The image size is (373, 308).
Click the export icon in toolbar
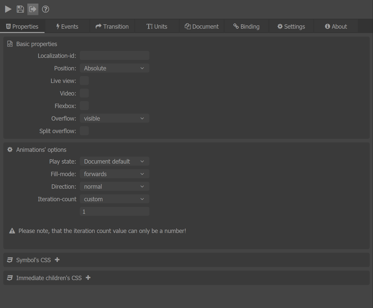point(33,9)
